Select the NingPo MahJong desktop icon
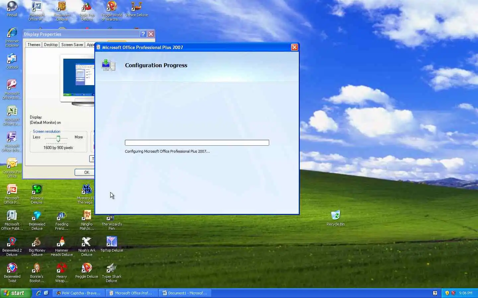 pos(87,220)
